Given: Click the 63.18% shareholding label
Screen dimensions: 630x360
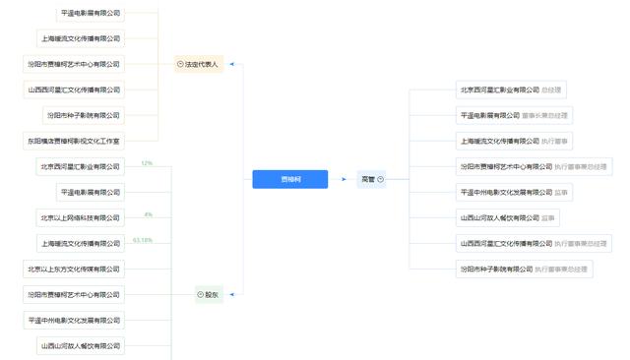Looking at the screenshot, I should click(143, 240).
